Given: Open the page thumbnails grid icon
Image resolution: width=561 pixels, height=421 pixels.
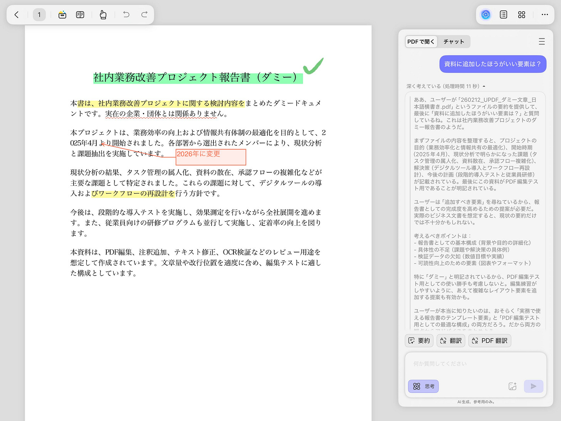Looking at the screenshot, I should coord(522,14).
